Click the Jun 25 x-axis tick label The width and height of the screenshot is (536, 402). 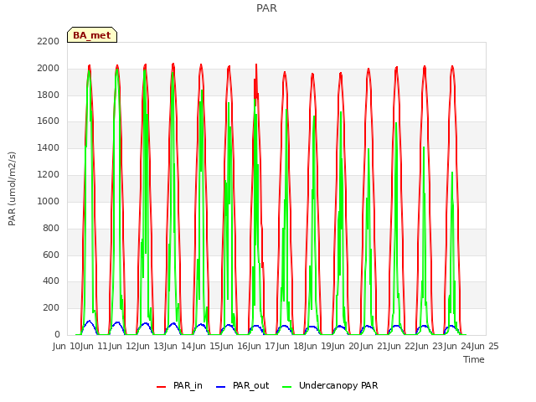(486, 346)
